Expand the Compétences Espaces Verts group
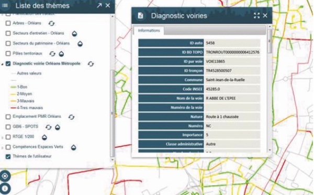314x195 pixels. (x=2, y=148)
